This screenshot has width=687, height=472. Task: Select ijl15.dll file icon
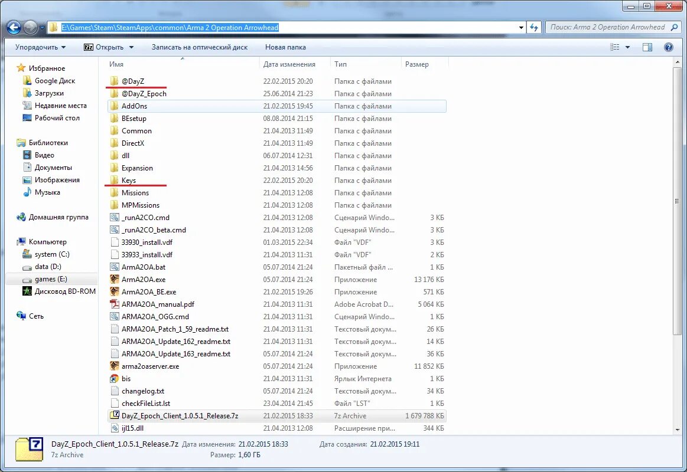click(x=115, y=428)
